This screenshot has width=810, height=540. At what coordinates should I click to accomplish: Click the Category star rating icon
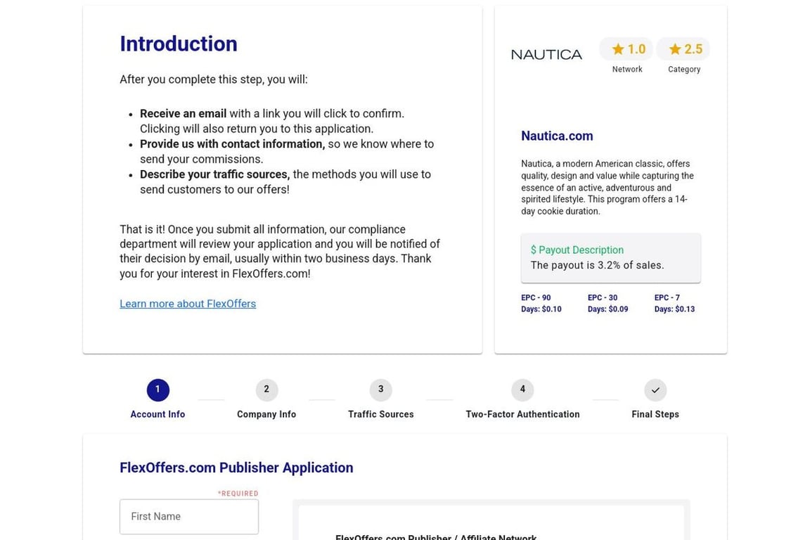pos(675,49)
